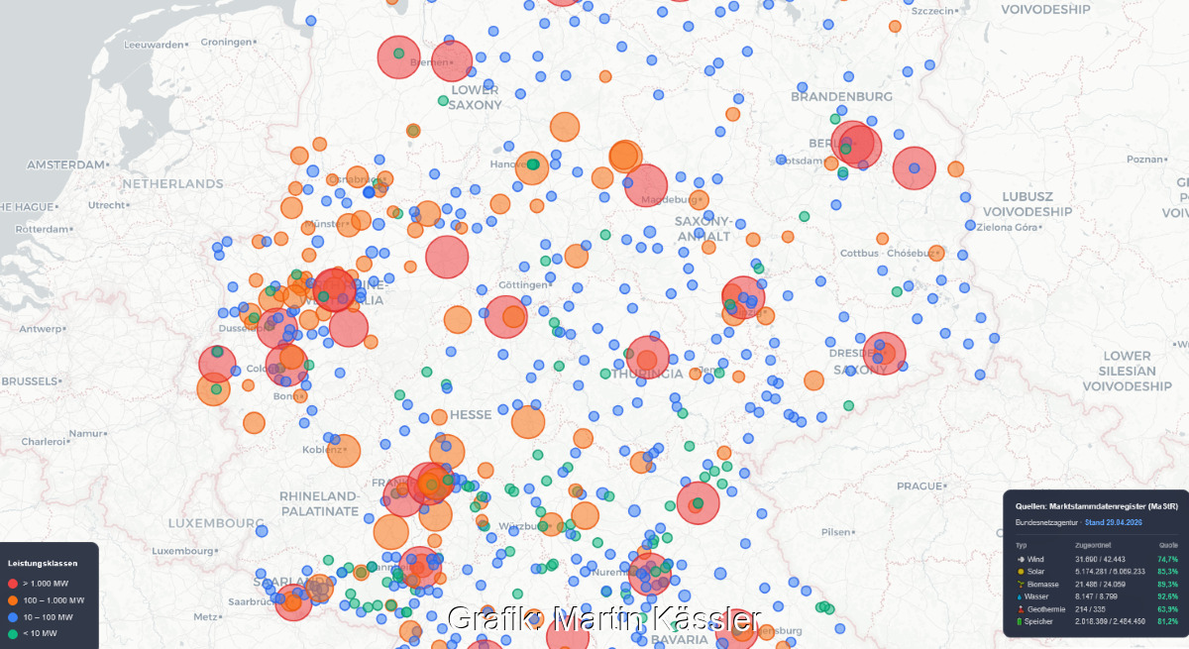This screenshot has width=1189, height=649.
Task: Click the green Speicher battery icon
Action: [x=1021, y=621]
